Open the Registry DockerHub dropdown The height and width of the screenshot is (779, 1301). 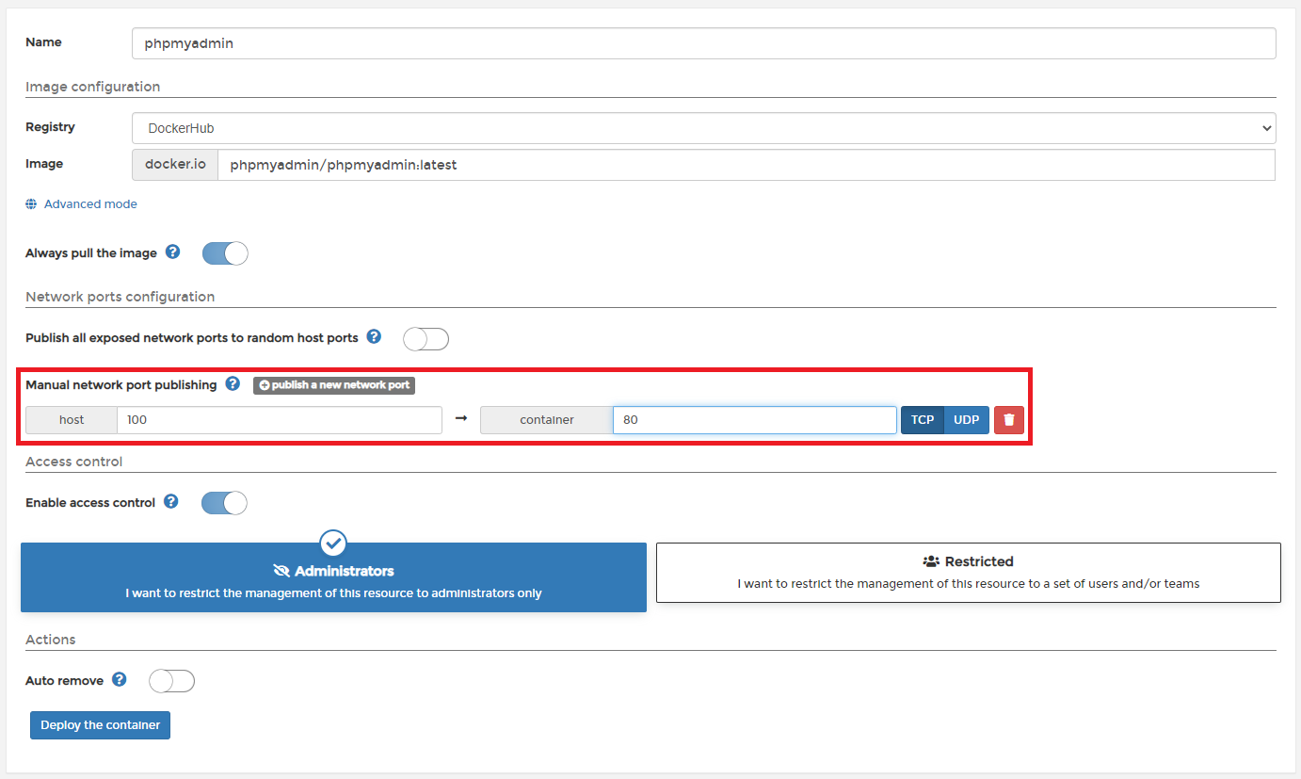click(x=703, y=128)
